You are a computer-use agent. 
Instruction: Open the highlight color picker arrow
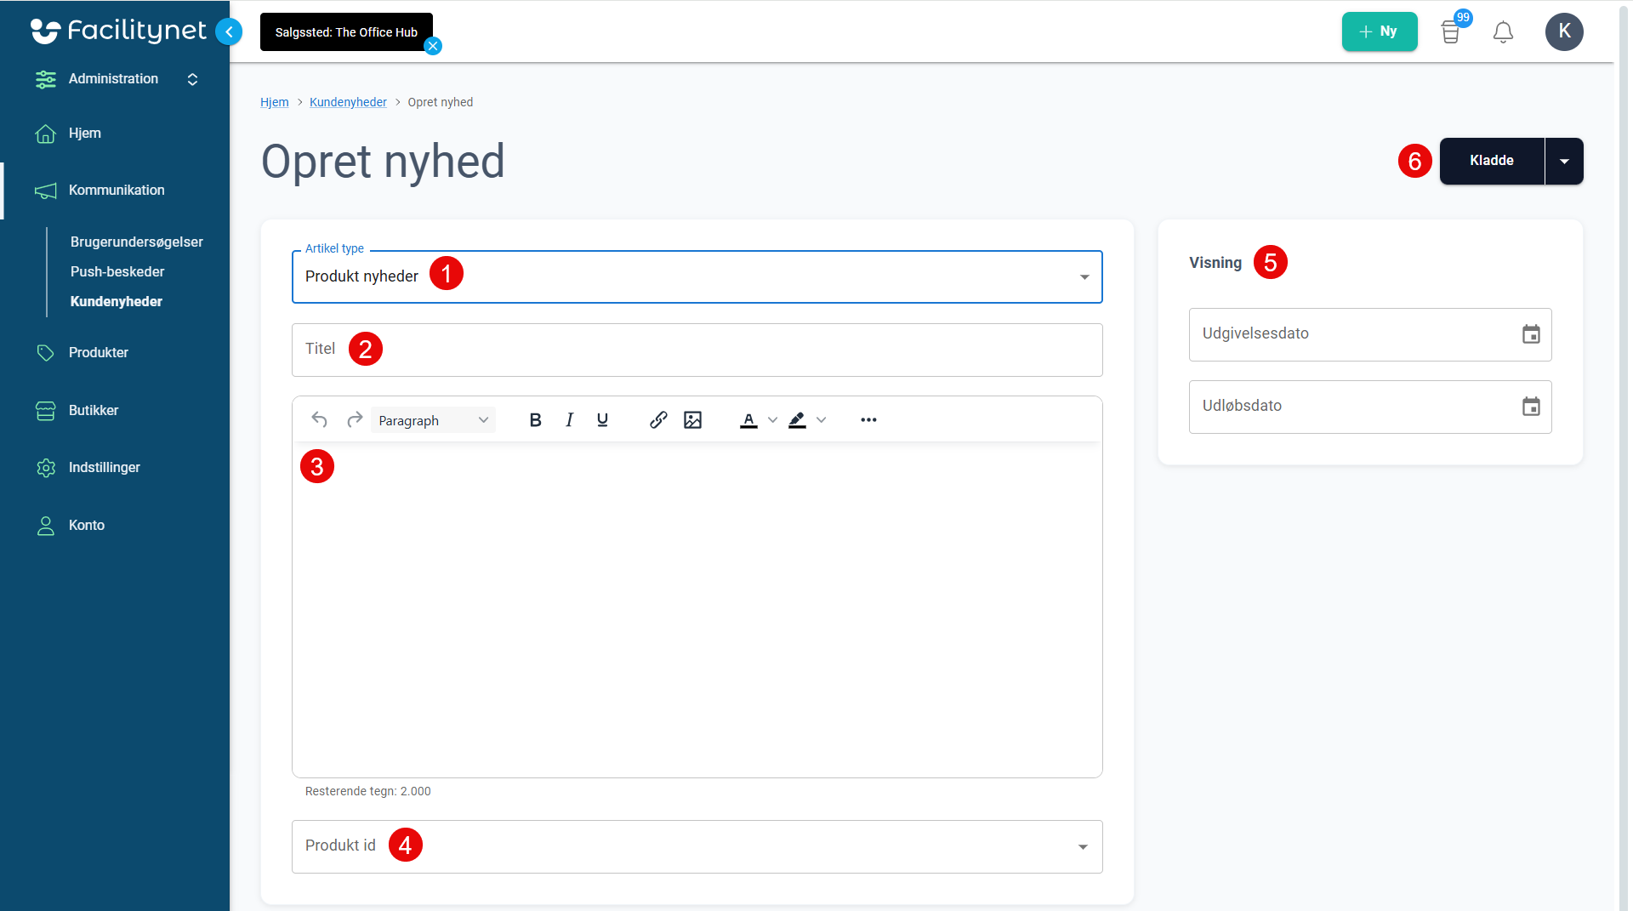click(x=821, y=419)
